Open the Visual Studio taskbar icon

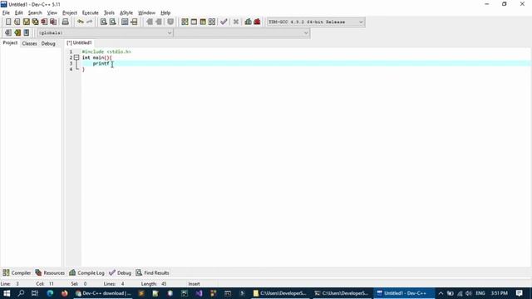pos(199,293)
